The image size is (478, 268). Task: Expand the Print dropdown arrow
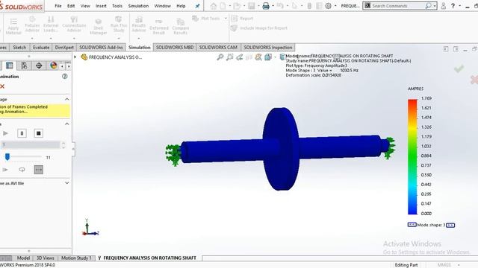tap(273, 6)
